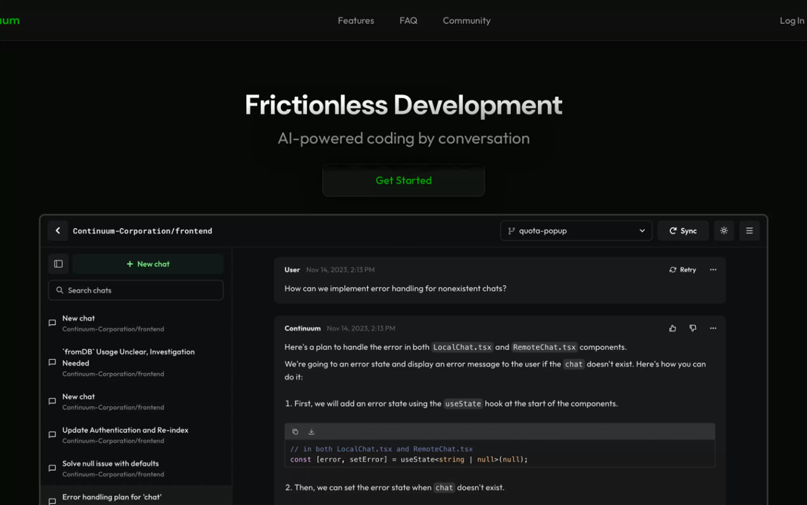807x505 pixels.
Task: Open the hamburger menu icon
Action: [x=749, y=231]
